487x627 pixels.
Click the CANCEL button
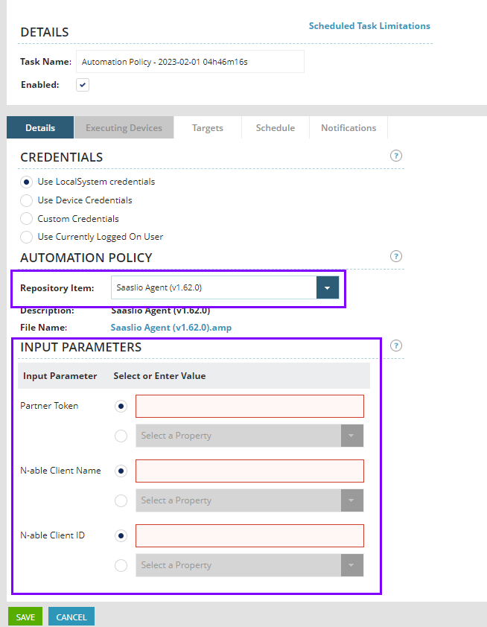tap(71, 617)
